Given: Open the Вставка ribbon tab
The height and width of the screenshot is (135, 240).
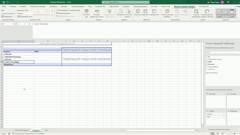Looking at the screenshot, I should (23, 6).
